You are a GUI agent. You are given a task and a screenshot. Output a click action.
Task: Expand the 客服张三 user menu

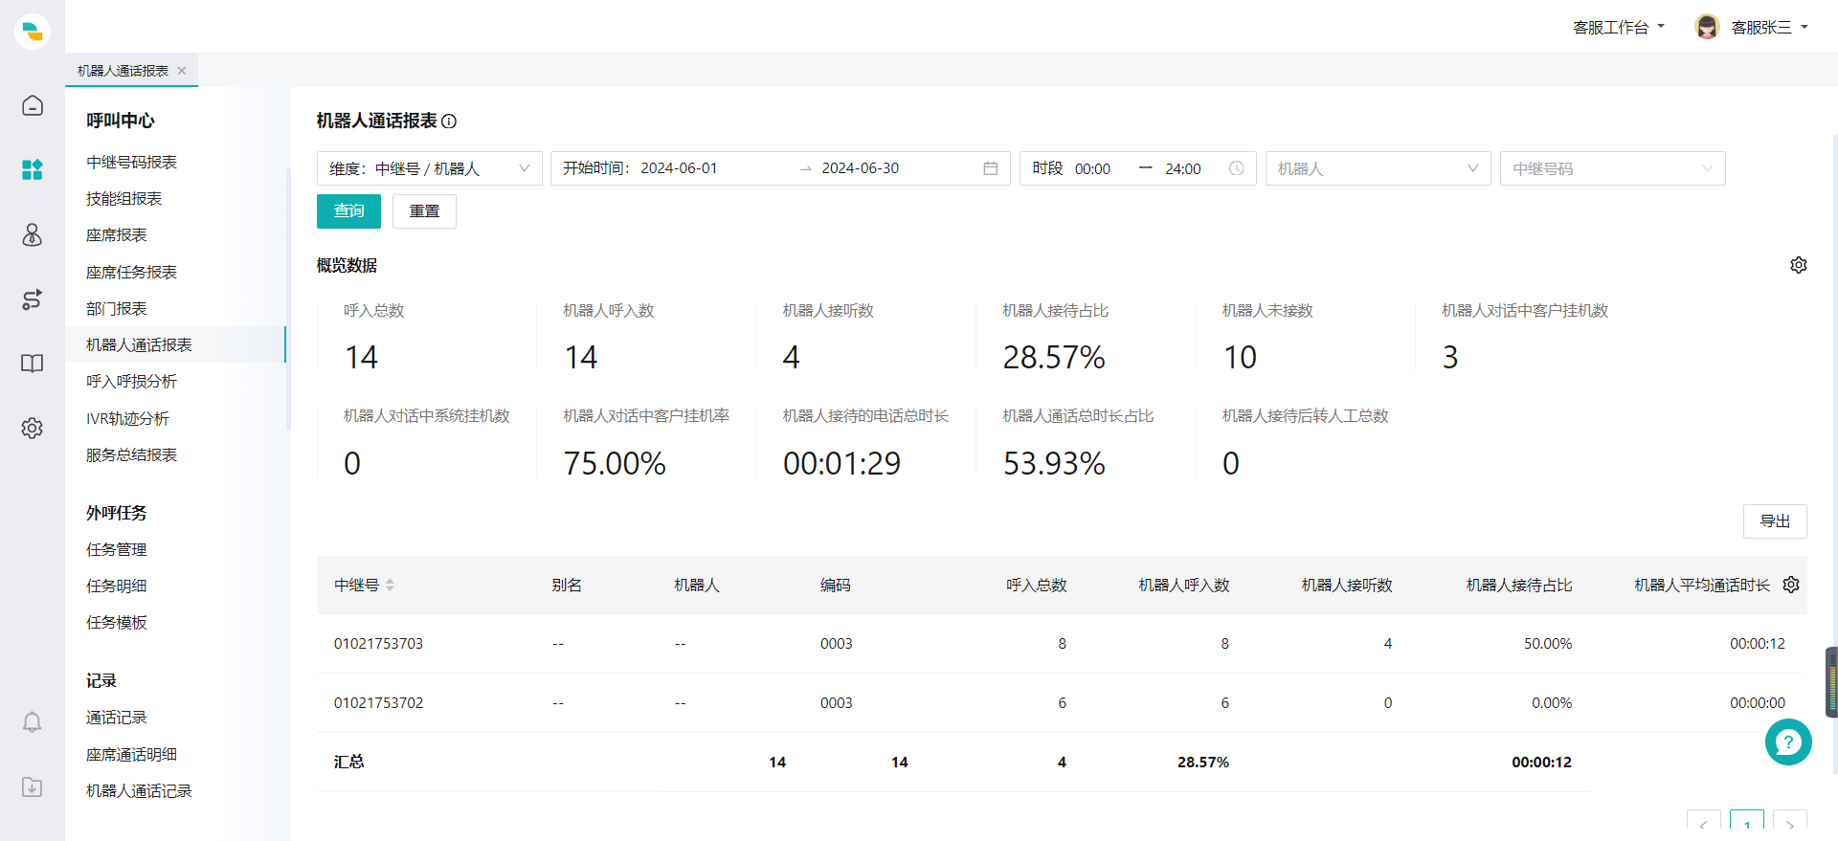point(1770,28)
